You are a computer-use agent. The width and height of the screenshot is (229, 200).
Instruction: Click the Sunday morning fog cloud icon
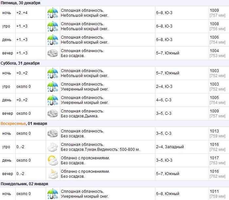53,147
